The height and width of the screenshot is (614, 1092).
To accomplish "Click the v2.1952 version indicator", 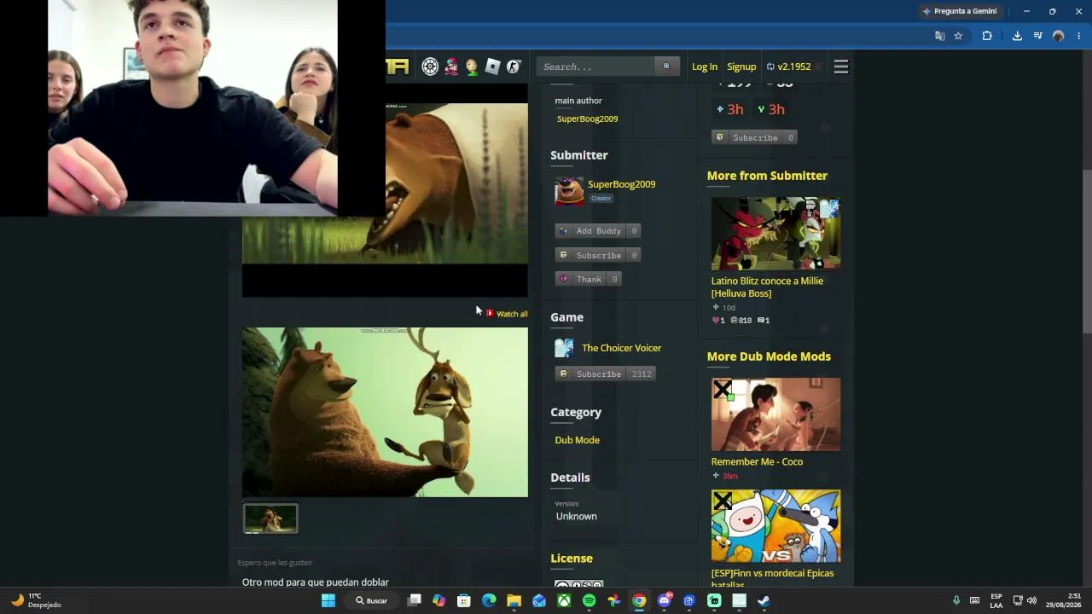I will (x=788, y=67).
